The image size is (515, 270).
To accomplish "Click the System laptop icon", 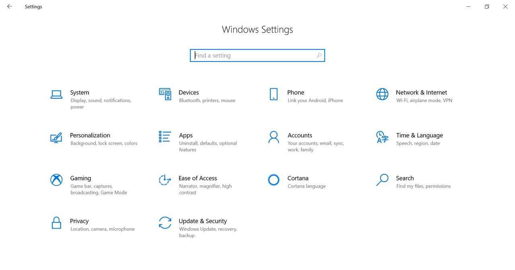I will click(x=56, y=94).
